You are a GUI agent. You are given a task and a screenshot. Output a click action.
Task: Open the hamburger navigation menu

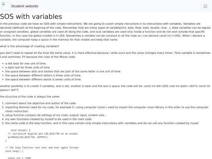[205, 6]
